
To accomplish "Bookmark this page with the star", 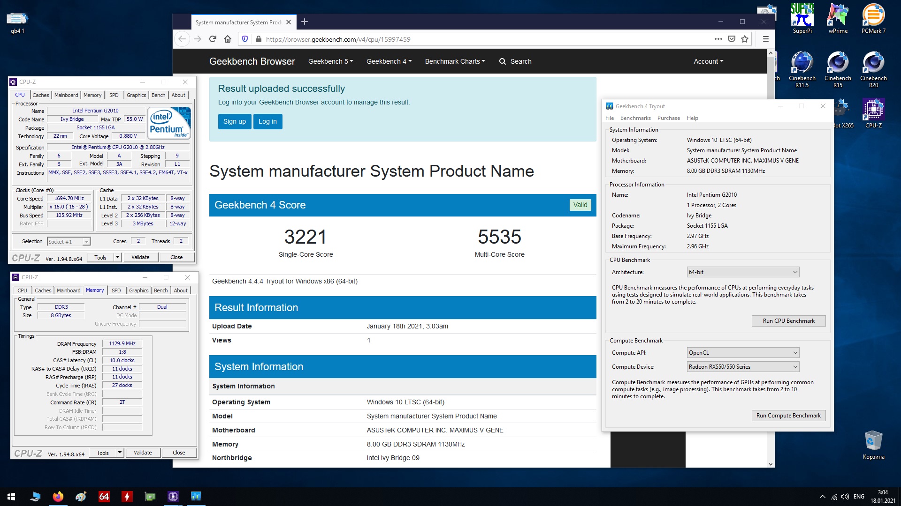I will pos(745,39).
